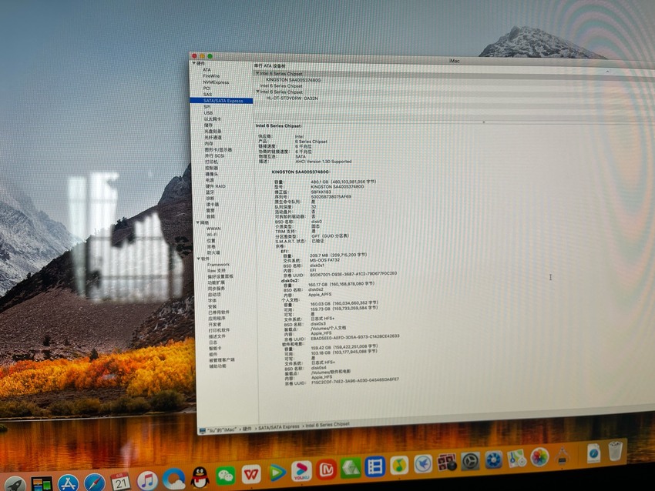Select 字体 fonts sidebar item
655x491 pixels.
213,300
